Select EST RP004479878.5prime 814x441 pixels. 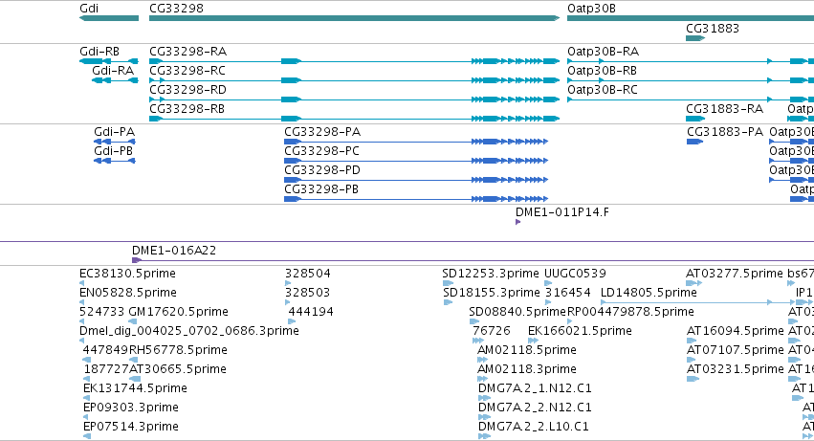630,312
